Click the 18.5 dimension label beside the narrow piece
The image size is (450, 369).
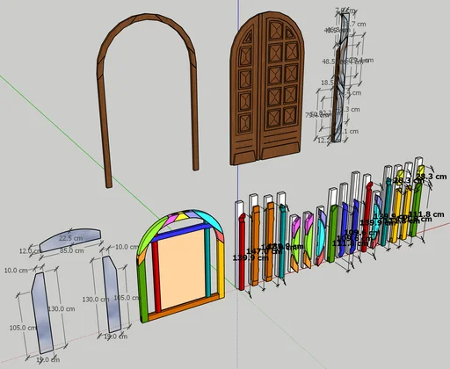(x=327, y=83)
